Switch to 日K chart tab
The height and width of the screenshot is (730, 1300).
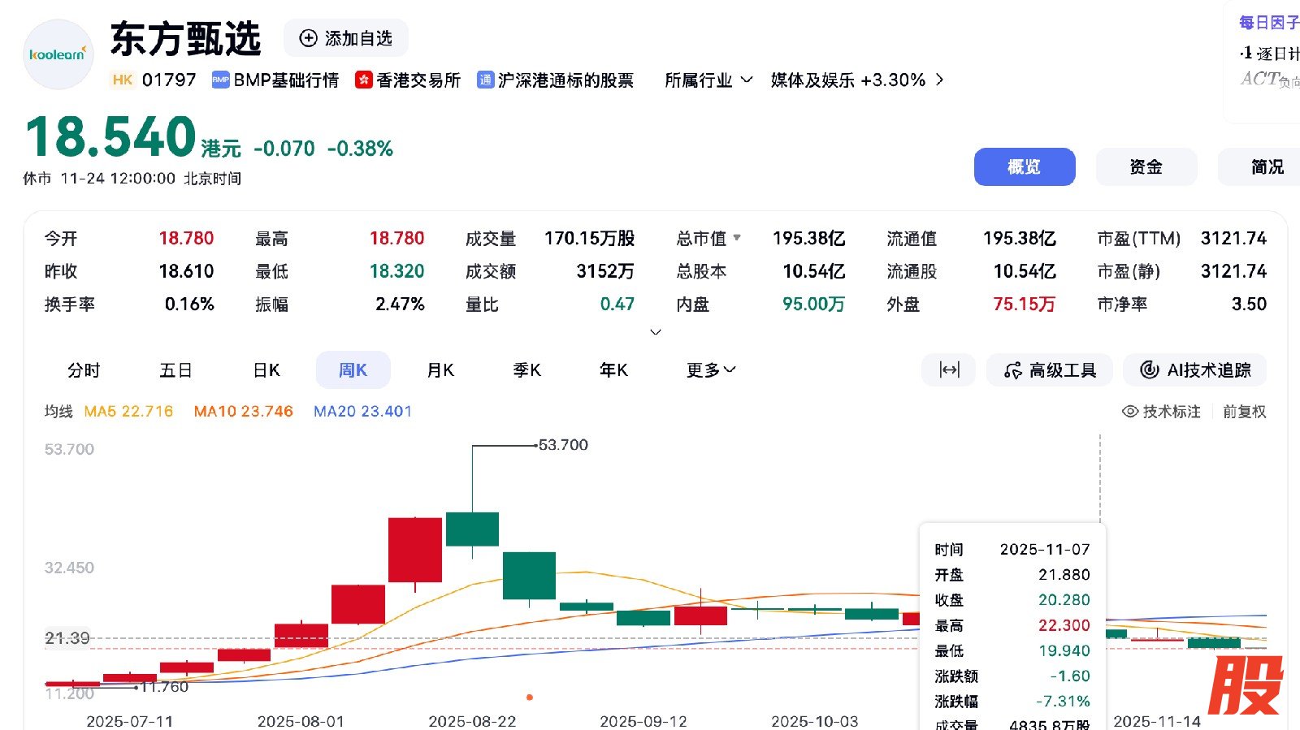(x=266, y=370)
